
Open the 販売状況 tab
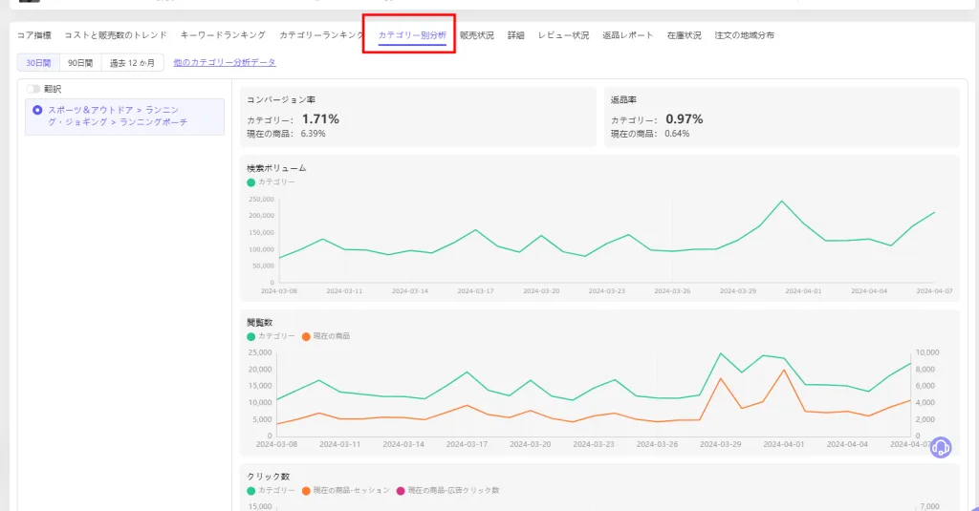coord(477,35)
